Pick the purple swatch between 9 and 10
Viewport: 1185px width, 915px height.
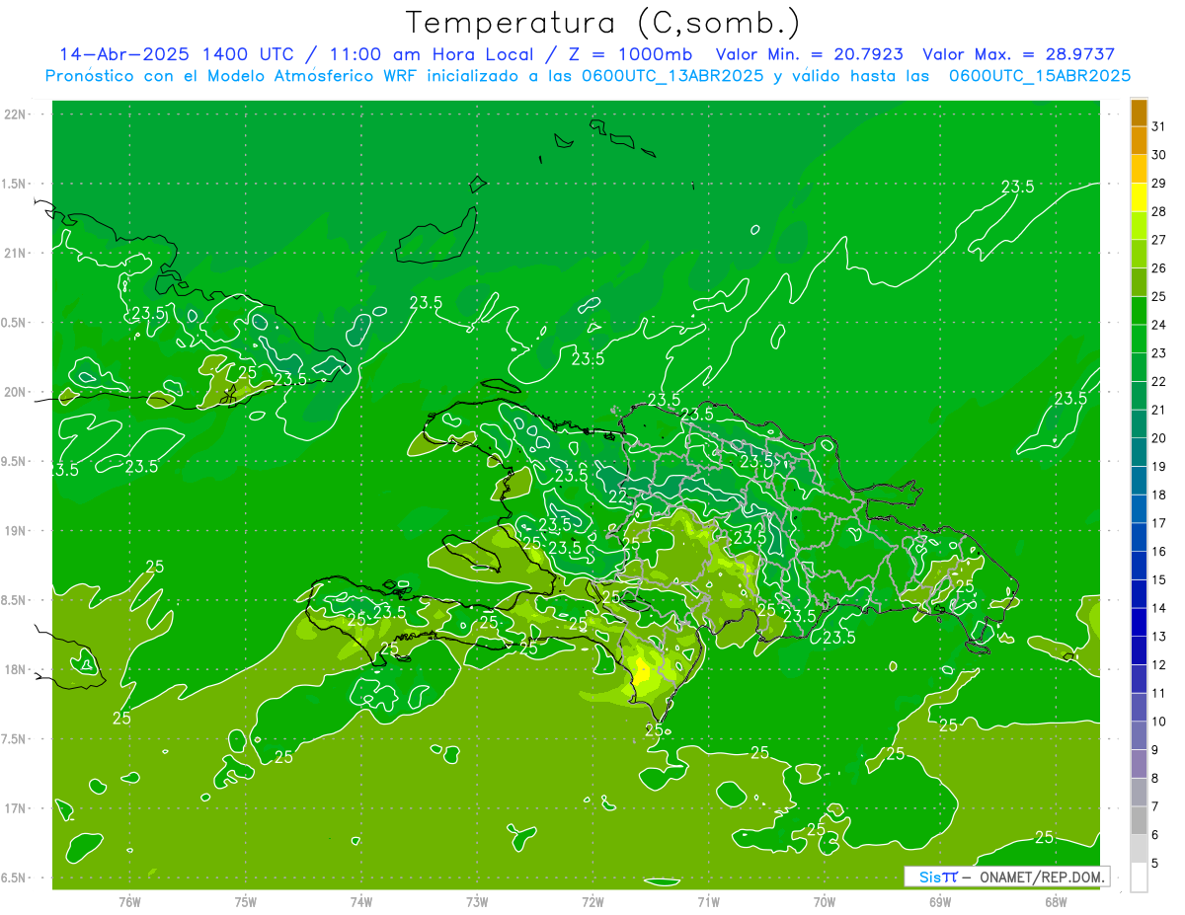pyautogui.click(x=1139, y=735)
